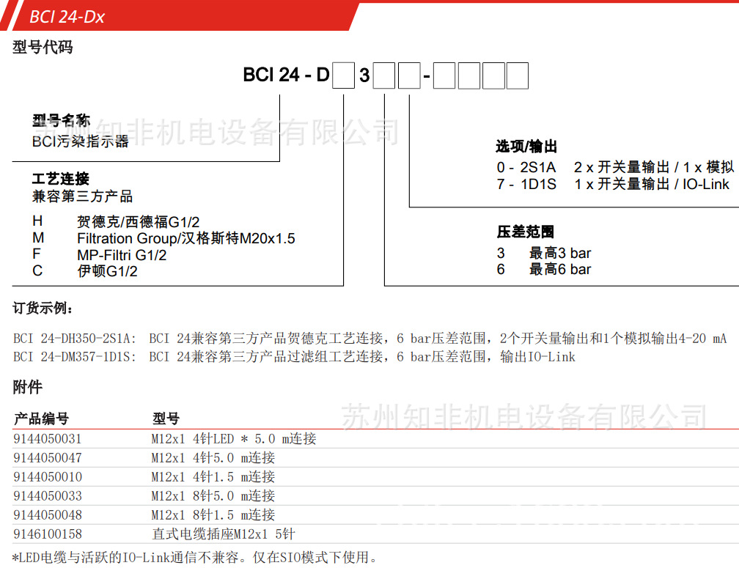739x568 pixels.
Task: Click the Filtration Group/汉格斯特M20x1.5 option
Action: coord(186,238)
